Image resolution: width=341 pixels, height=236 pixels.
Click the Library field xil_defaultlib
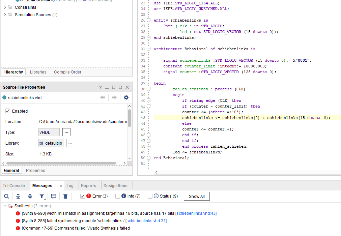[51, 143]
